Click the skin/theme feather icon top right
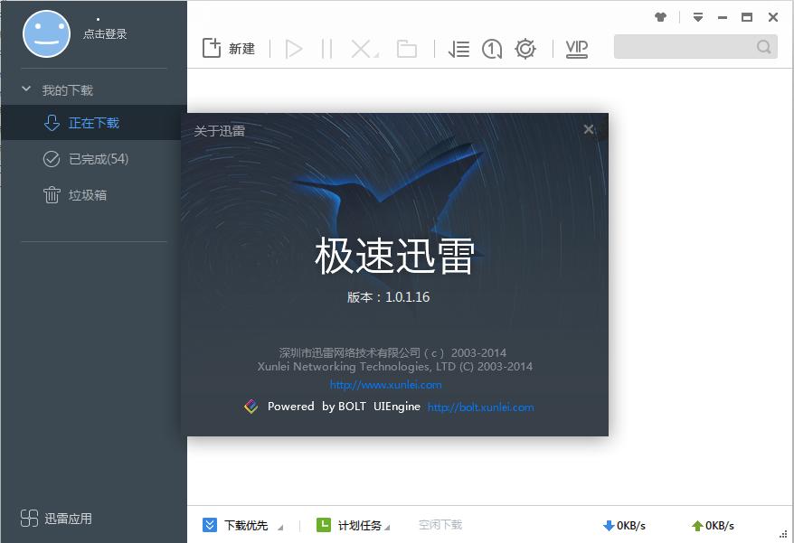794x543 pixels. (x=661, y=16)
